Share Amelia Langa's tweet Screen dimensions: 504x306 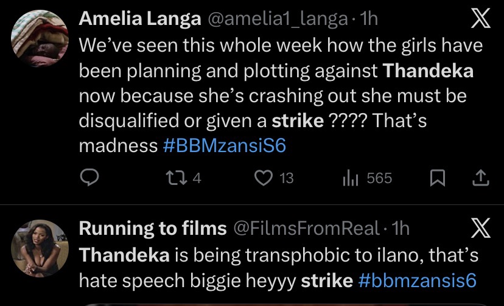(x=480, y=178)
